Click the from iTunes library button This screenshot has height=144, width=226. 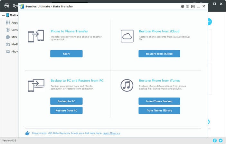click(x=159, y=110)
